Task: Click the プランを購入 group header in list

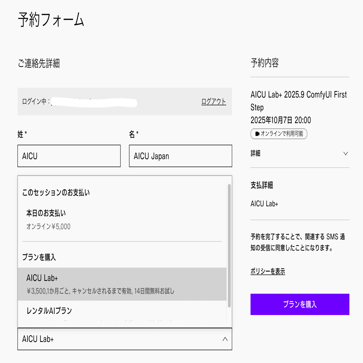Action: click(39, 257)
